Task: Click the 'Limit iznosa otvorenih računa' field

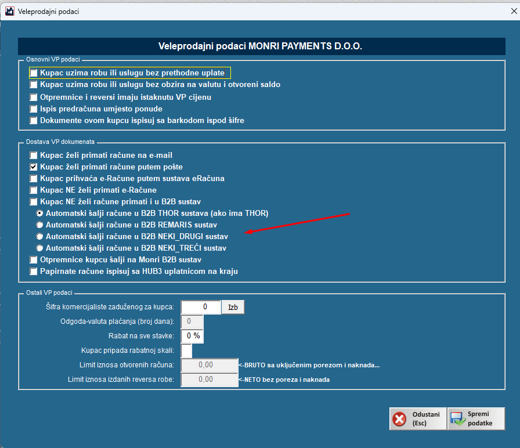Action: point(210,365)
